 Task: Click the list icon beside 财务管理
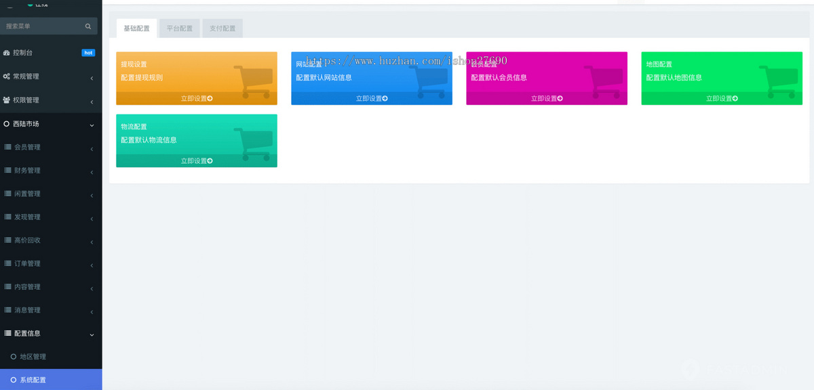[x=7, y=171]
